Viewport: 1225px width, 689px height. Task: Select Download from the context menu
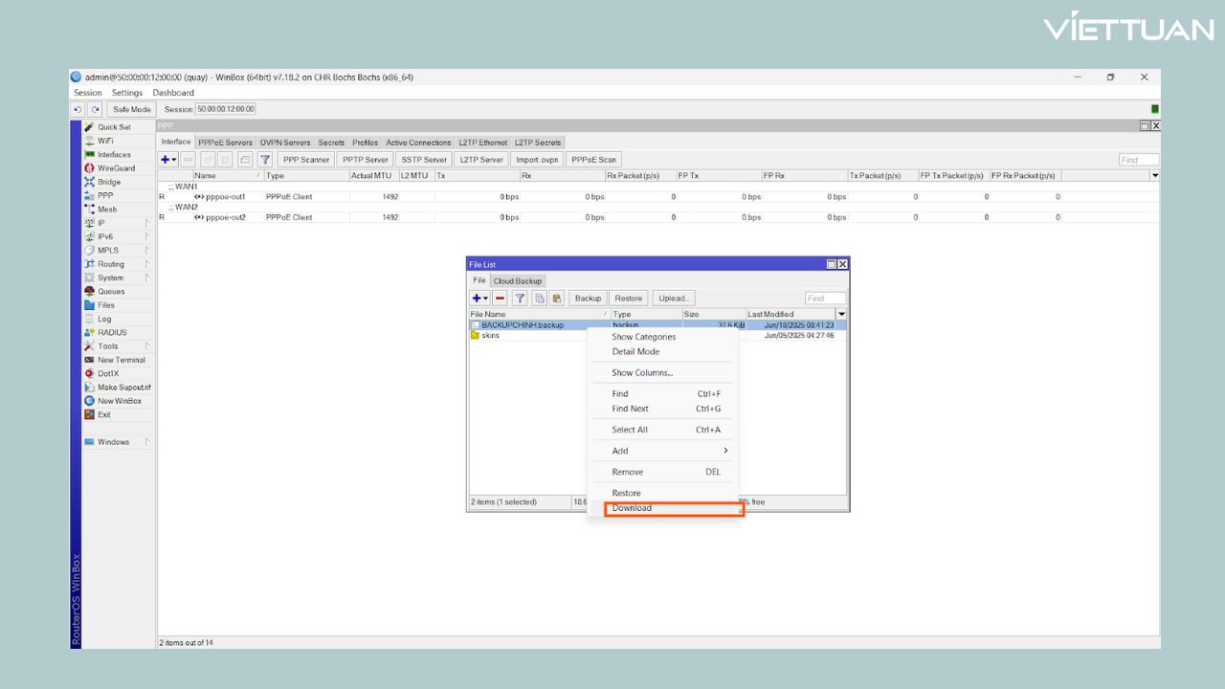point(632,508)
